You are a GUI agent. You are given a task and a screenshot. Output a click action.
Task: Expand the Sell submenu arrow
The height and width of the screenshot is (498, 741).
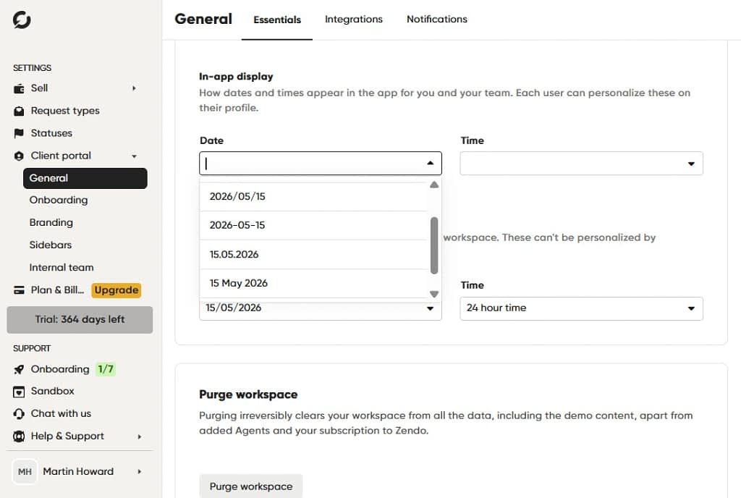coord(134,88)
